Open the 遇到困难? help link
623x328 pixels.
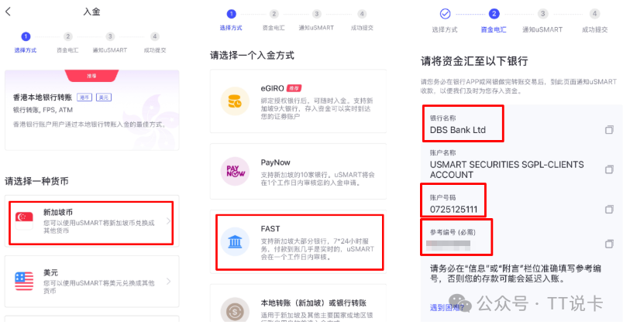(447, 307)
